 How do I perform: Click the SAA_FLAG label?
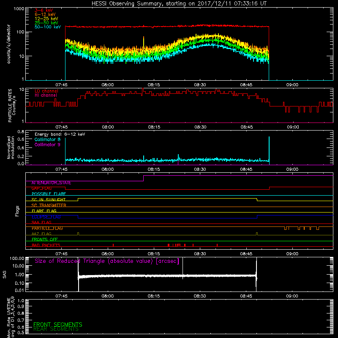point(41,222)
